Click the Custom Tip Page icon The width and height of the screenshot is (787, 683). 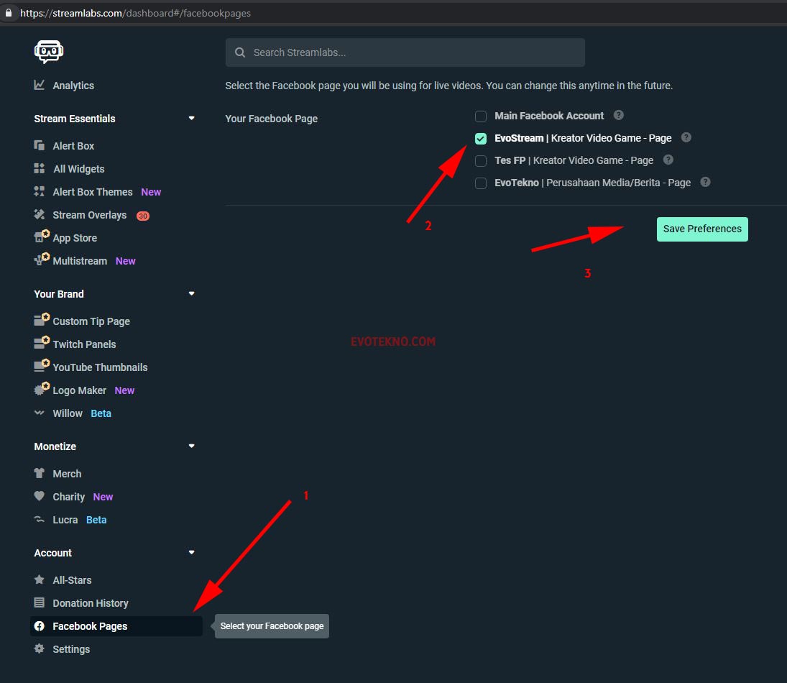click(41, 319)
